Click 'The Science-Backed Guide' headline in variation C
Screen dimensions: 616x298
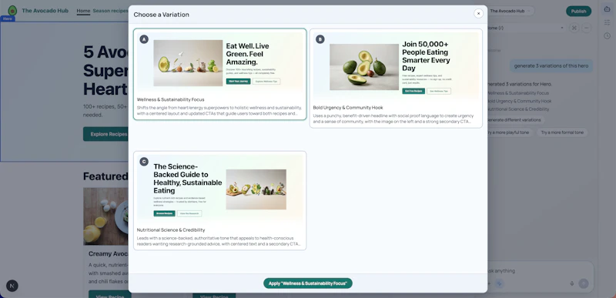(188, 178)
